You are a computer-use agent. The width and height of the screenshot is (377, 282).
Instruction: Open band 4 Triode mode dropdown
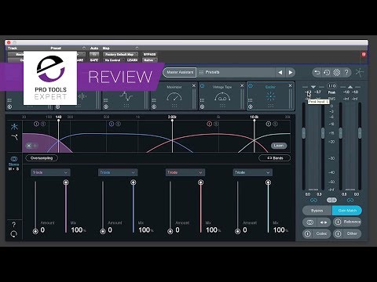[x=253, y=172]
